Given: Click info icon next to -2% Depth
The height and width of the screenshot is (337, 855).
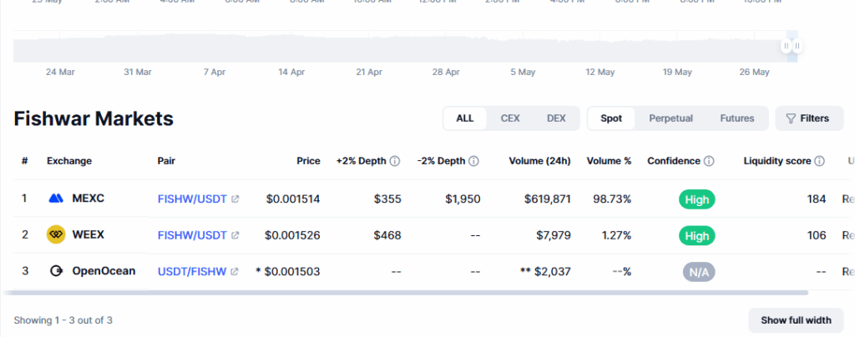Looking at the screenshot, I should tap(474, 161).
